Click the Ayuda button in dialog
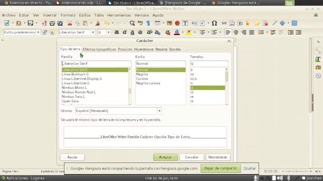323x181 pixels. 72,157
